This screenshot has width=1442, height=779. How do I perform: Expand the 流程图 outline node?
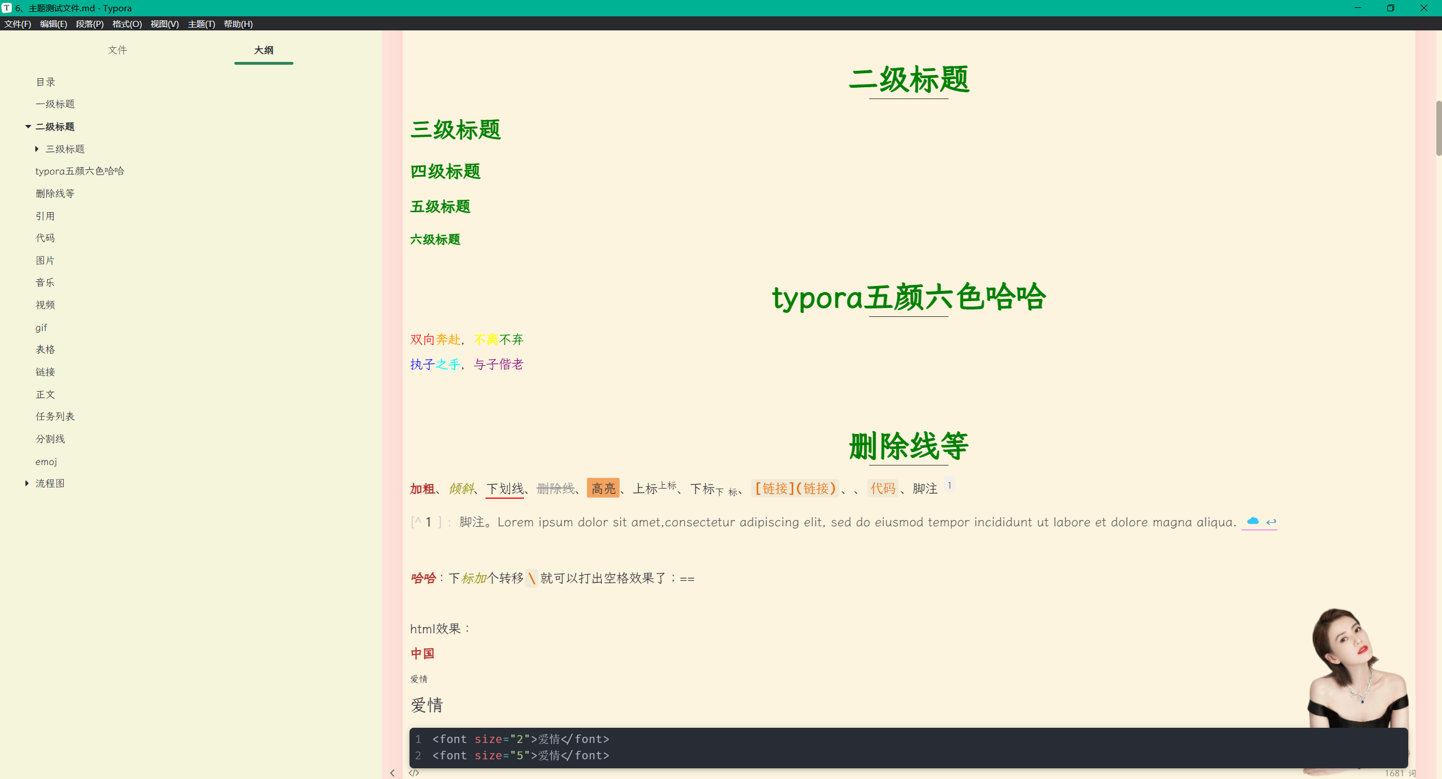pyautogui.click(x=27, y=483)
